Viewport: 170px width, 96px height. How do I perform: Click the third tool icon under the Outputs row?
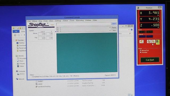coord(153,42)
